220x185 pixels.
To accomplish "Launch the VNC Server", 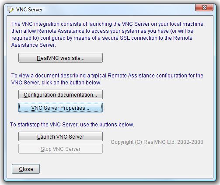I will pos(60,136).
